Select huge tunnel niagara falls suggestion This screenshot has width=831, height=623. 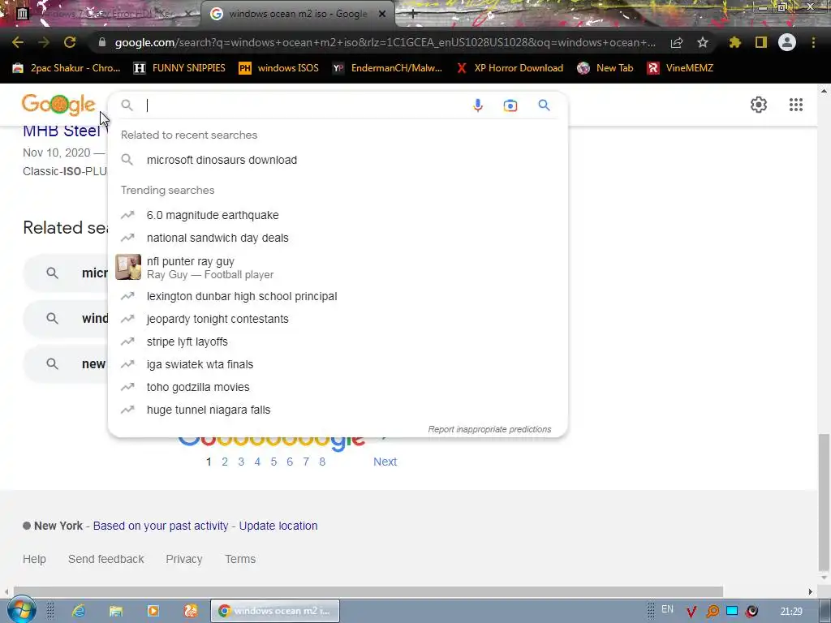click(x=338, y=410)
